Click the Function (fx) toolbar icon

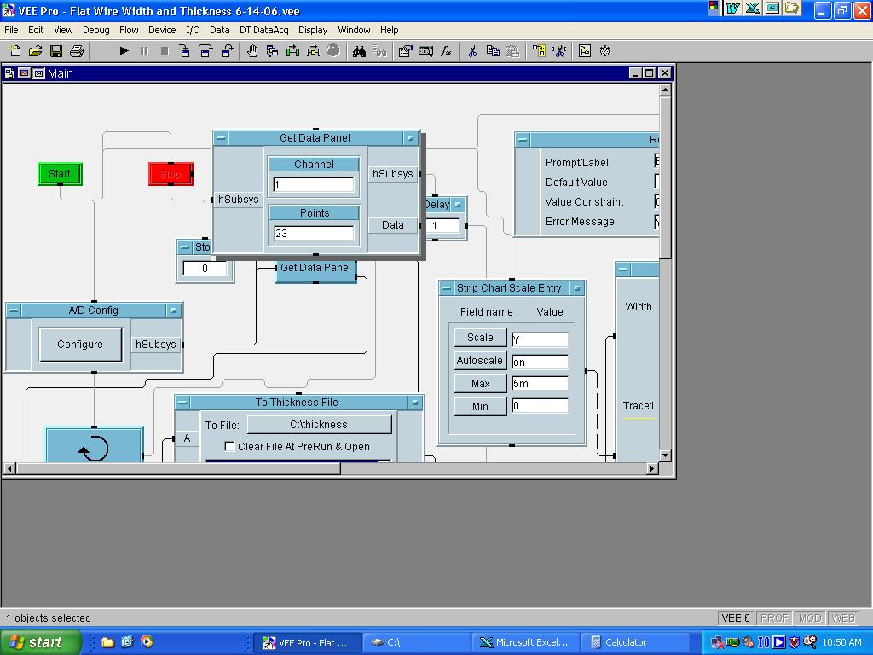[x=446, y=51]
